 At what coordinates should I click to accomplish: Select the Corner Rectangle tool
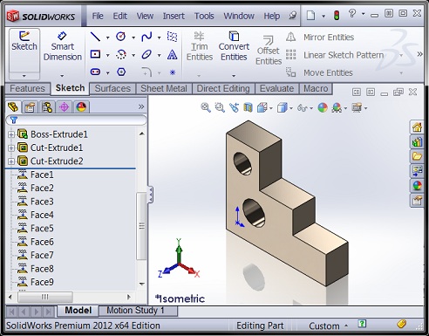click(x=95, y=54)
